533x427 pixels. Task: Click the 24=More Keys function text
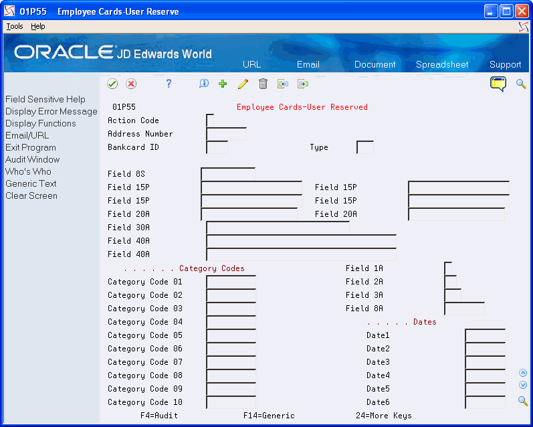click(383, 416)
